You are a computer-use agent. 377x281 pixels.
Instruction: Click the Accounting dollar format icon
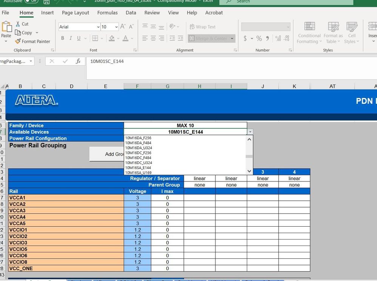245,38
